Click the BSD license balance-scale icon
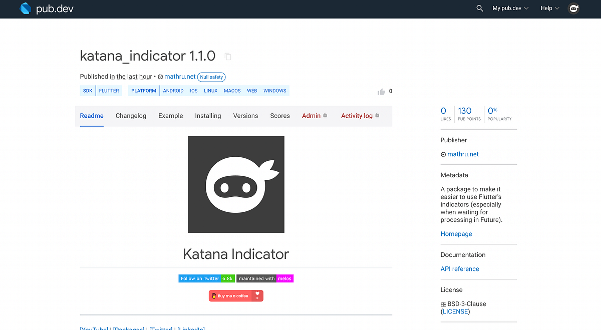Screen dimensions: 601x330 coord(443,304)
